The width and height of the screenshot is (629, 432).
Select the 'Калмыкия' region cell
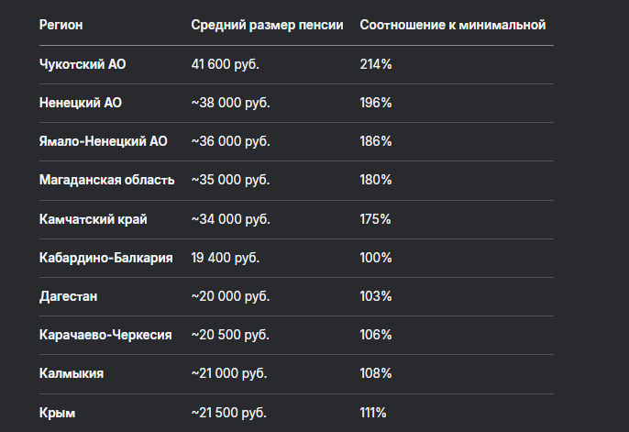tap(71, 373)
